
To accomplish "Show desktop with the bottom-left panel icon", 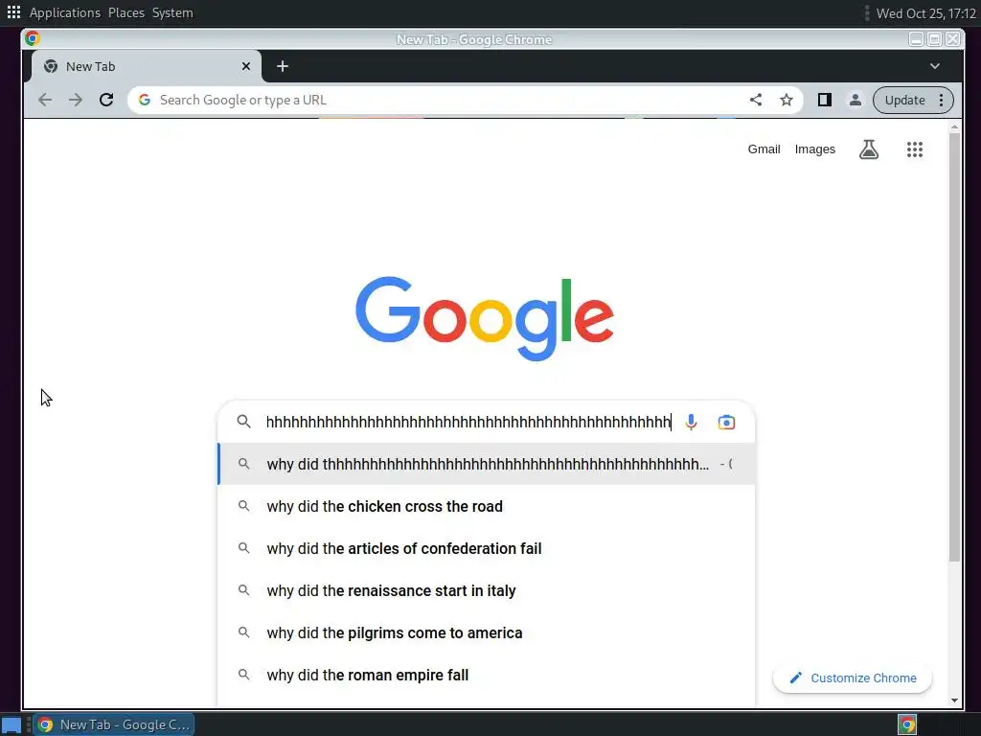I will coord(11,724).
